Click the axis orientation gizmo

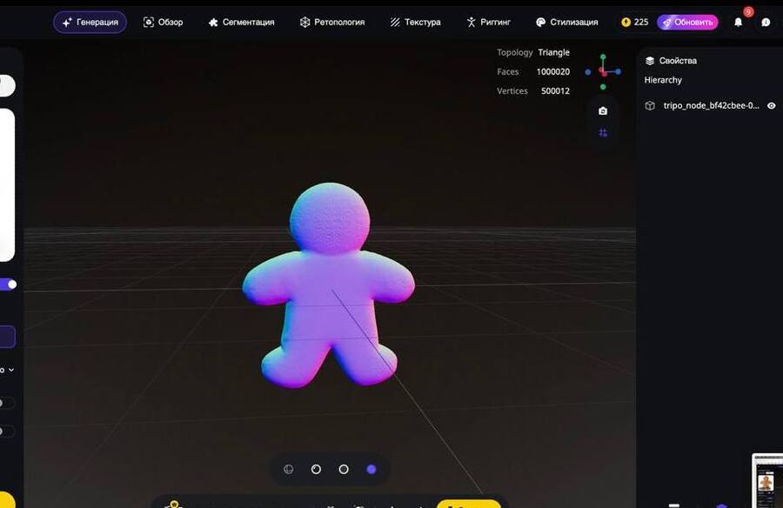(x=603, y=72)
